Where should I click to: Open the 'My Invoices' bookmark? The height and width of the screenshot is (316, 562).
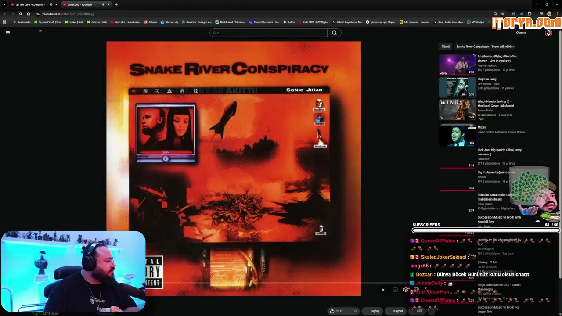(414, 22)
